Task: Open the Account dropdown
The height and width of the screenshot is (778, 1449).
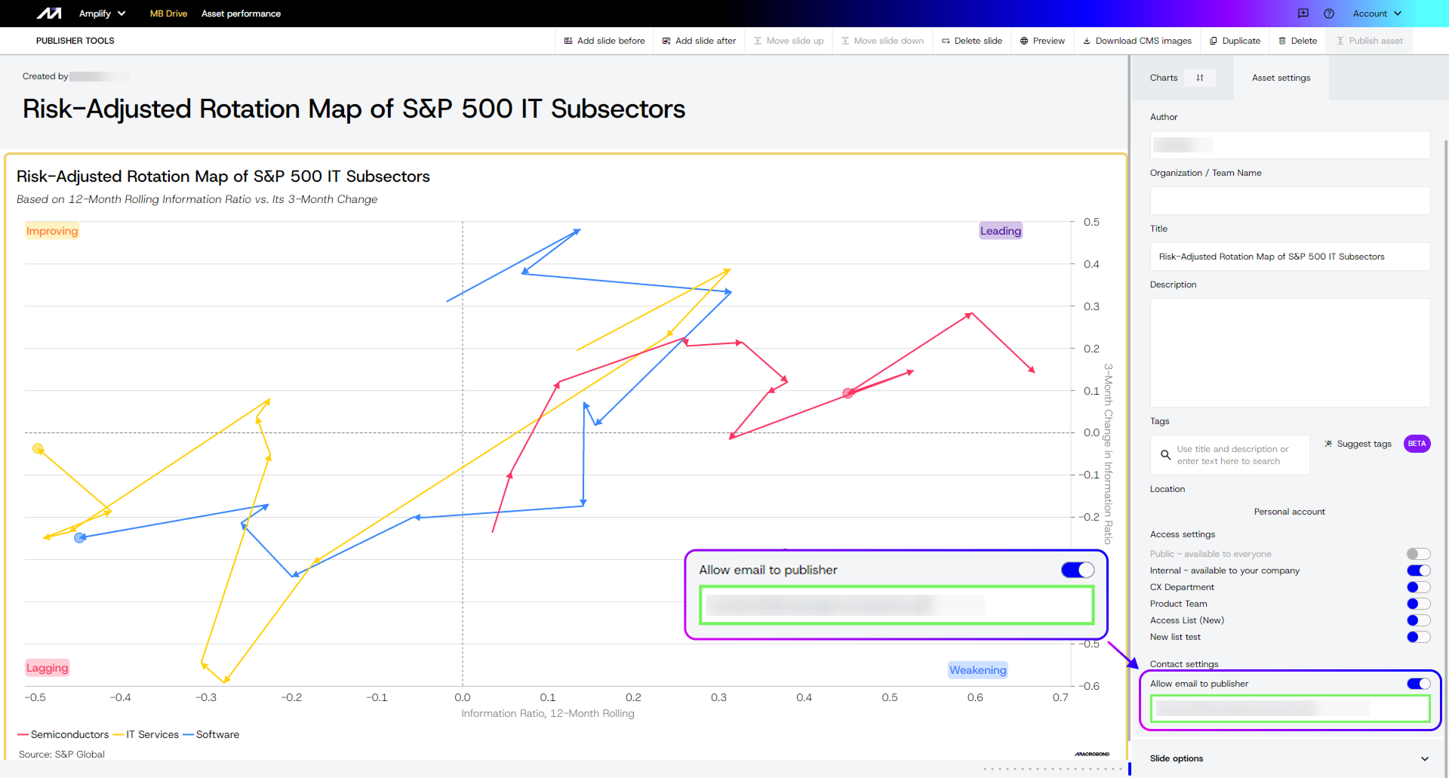Action: (1377, 14)
